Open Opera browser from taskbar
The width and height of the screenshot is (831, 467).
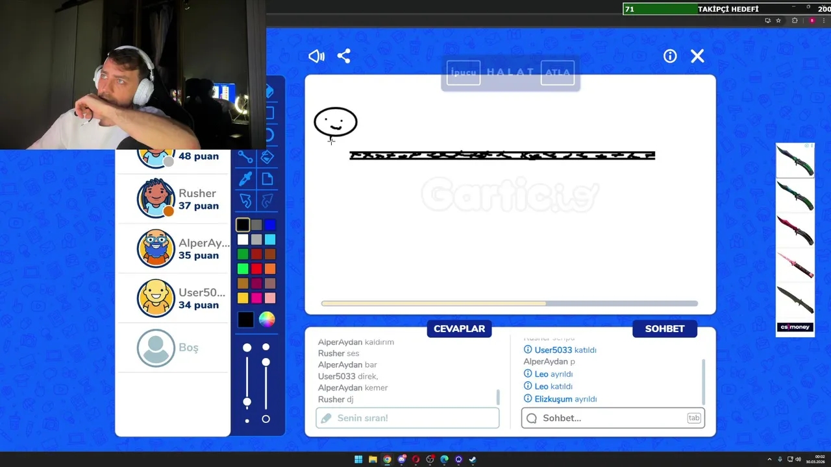pos(415,459)
